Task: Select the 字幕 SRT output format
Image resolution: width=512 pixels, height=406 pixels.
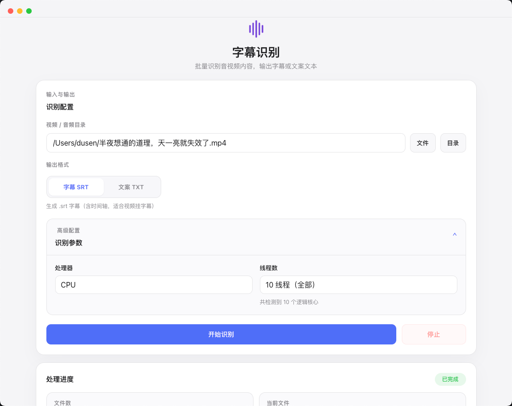Action: [75, 187]
